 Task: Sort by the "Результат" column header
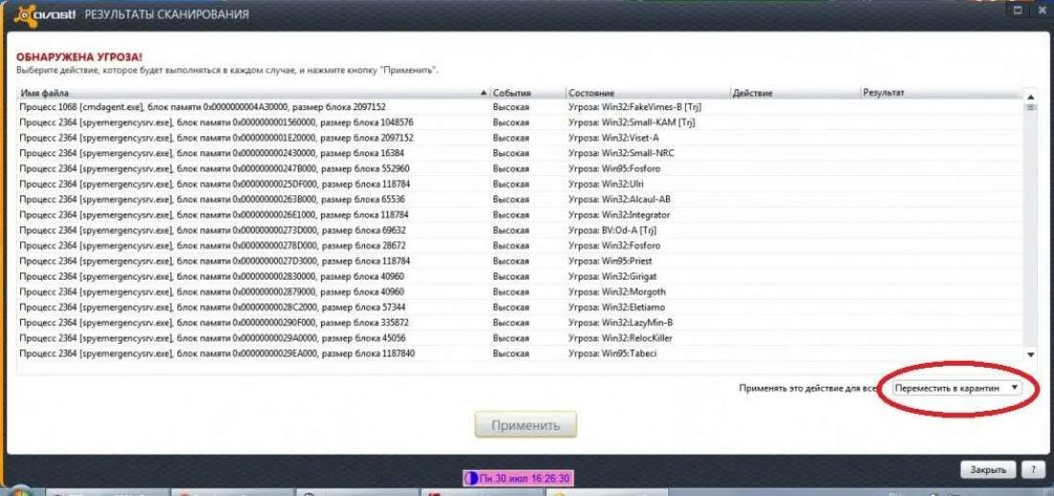(x=940, y=93)
